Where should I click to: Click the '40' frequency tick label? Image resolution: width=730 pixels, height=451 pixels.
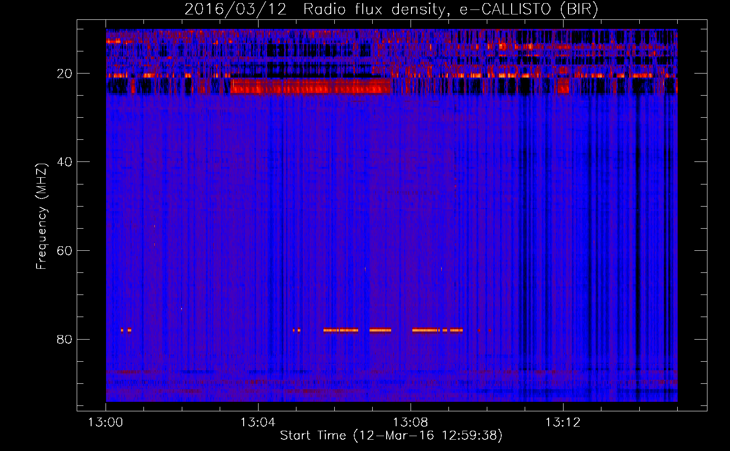[x=65, y=162]
